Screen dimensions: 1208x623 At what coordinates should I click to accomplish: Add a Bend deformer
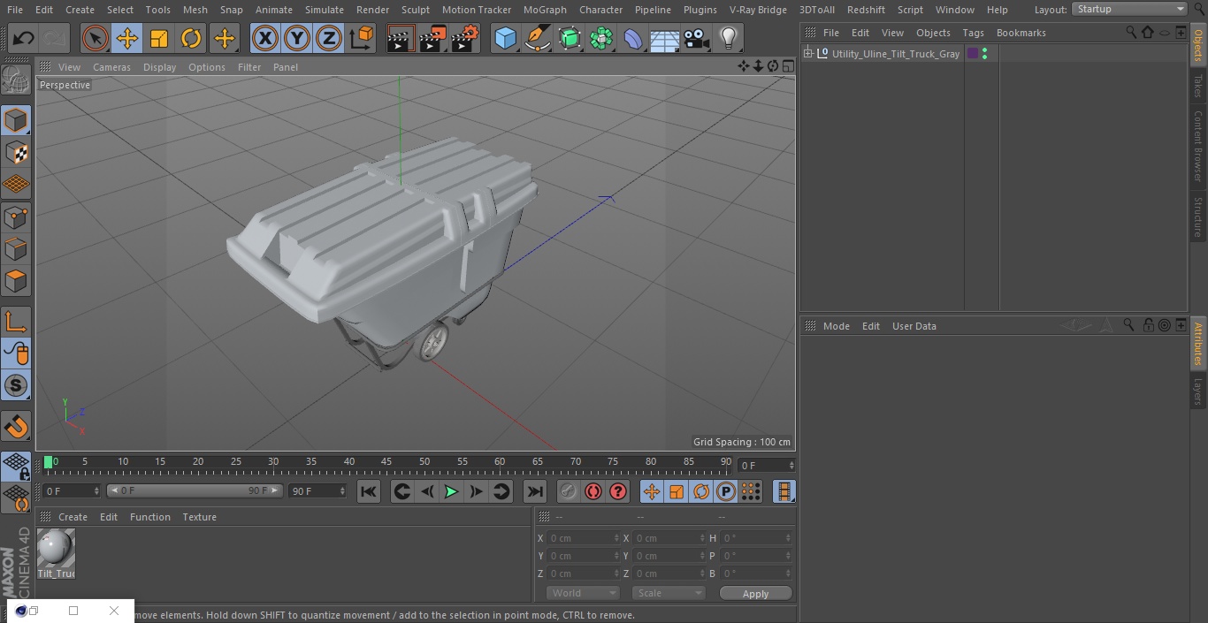633,38
